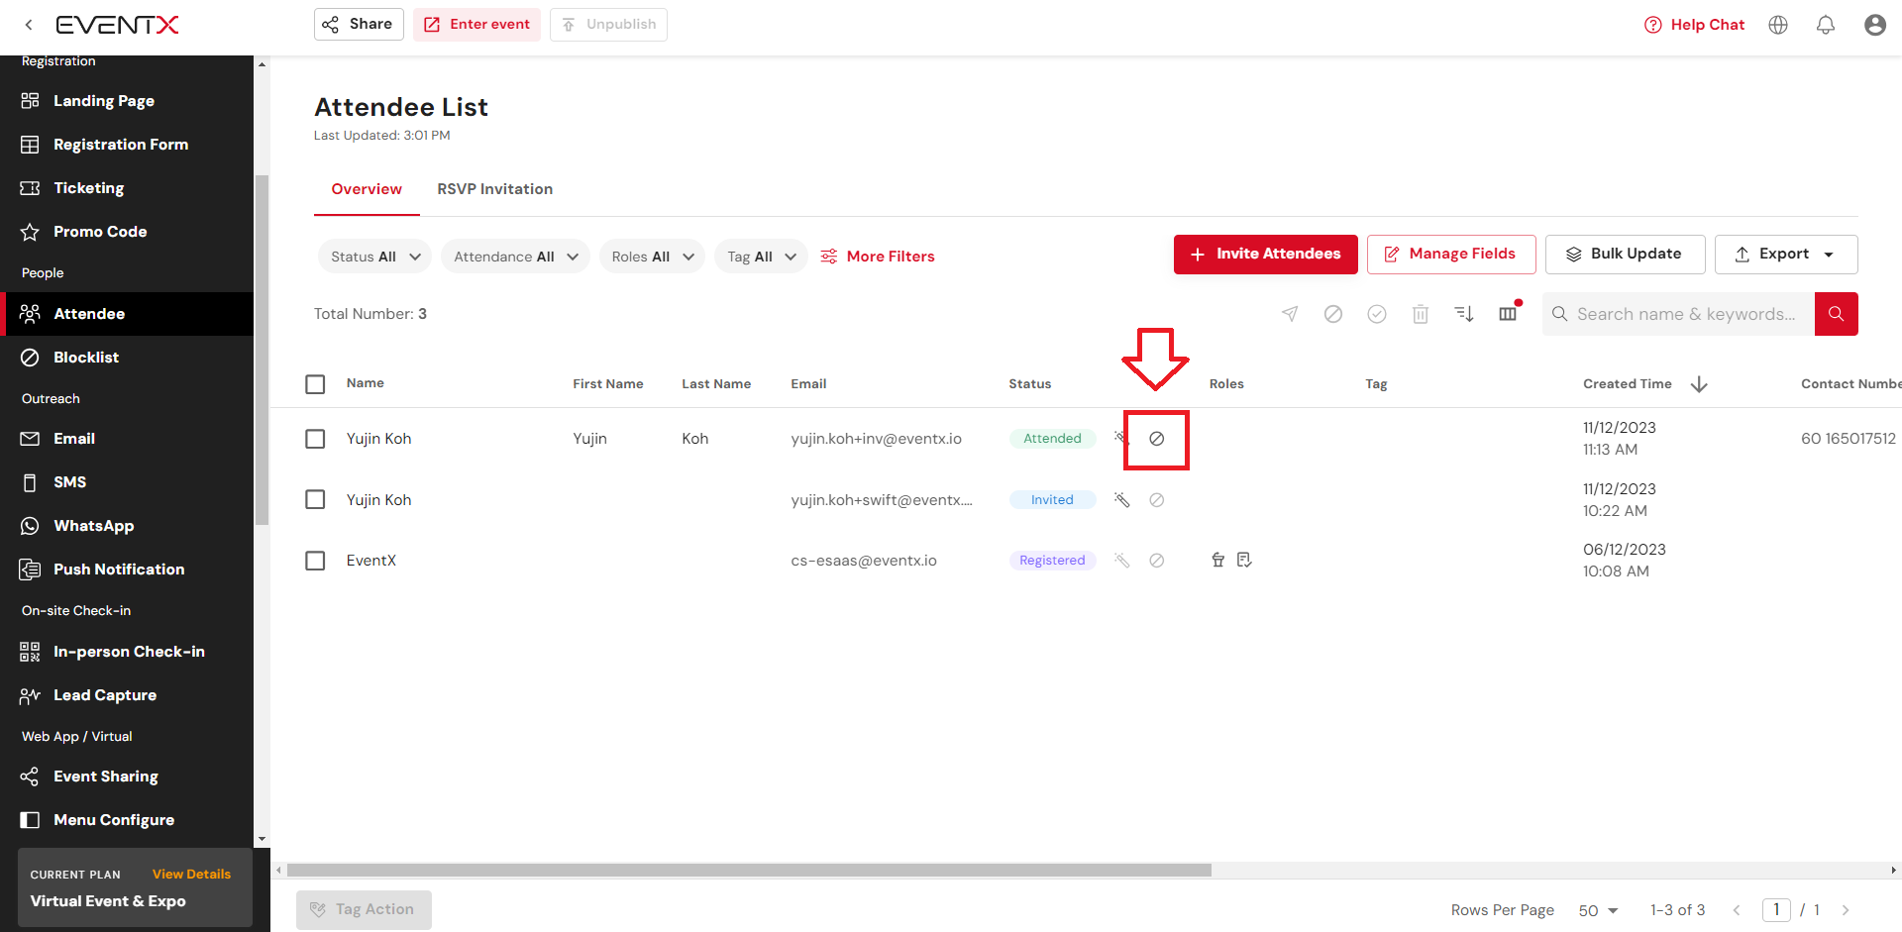Screen dimensions: 1902x932
Task: Click the edit icon in the Invited row
Action: [x=1121, y=500]
